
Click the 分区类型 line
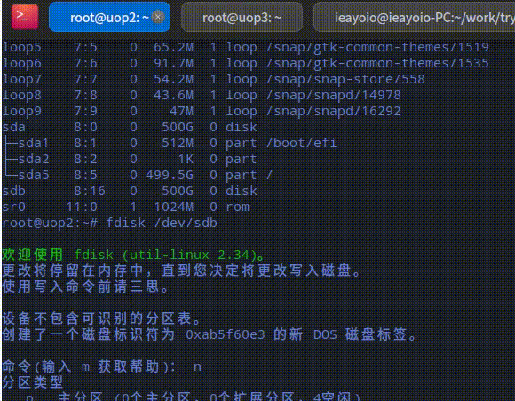[32, 382]
